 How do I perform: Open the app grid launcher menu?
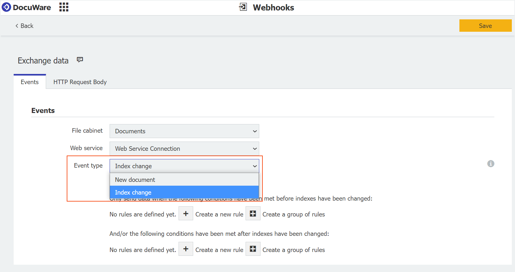pyautogui.click(x=64, y=7)
